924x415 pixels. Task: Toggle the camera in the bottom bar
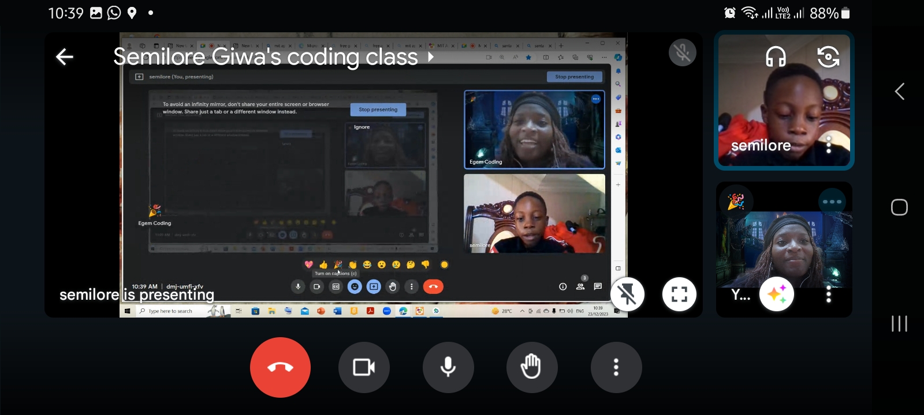pos(364,367)
